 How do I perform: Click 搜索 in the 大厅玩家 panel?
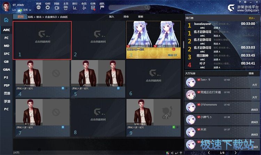(251, 73)
